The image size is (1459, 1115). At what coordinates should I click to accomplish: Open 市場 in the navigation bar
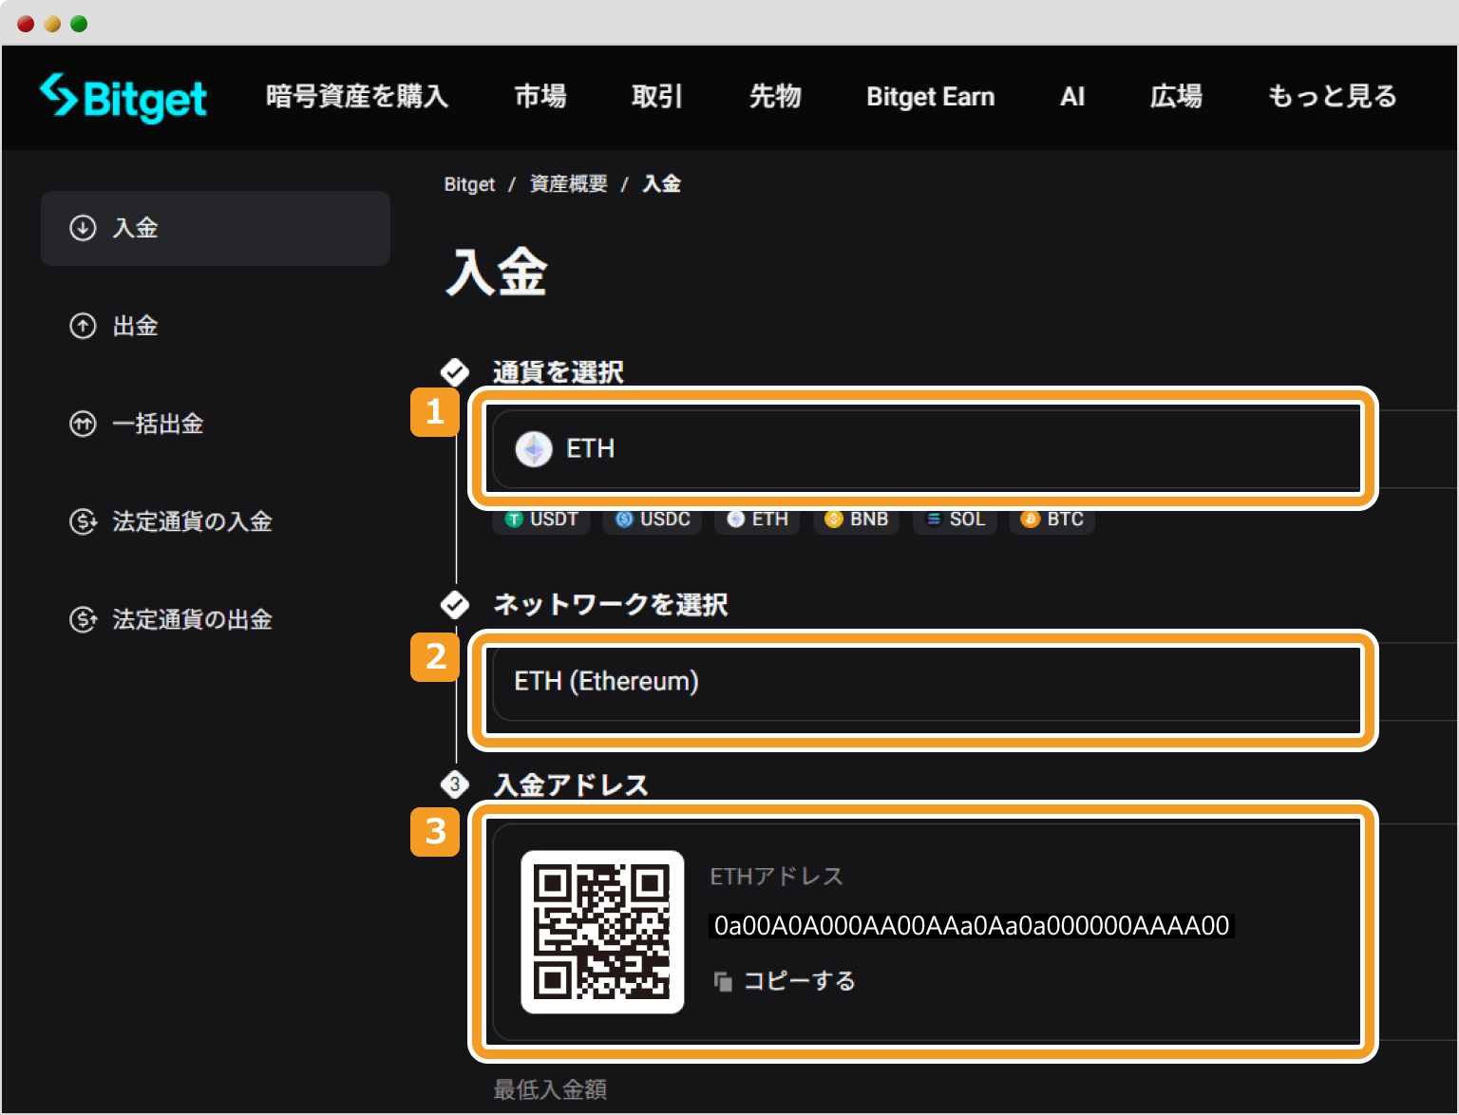pos(540,97)
